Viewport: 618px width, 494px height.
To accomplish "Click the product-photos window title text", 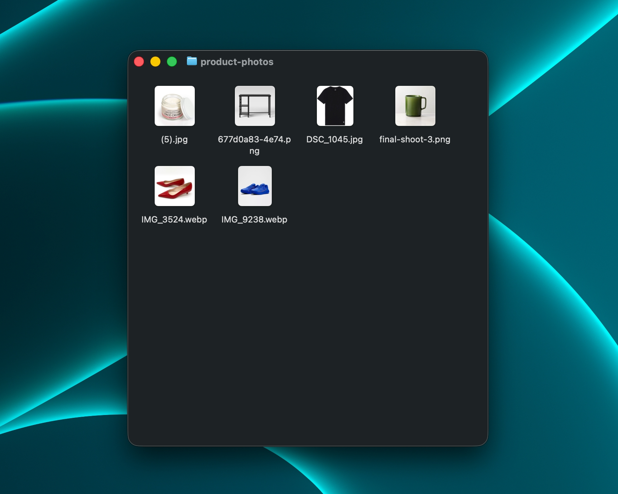I will 237,61.
